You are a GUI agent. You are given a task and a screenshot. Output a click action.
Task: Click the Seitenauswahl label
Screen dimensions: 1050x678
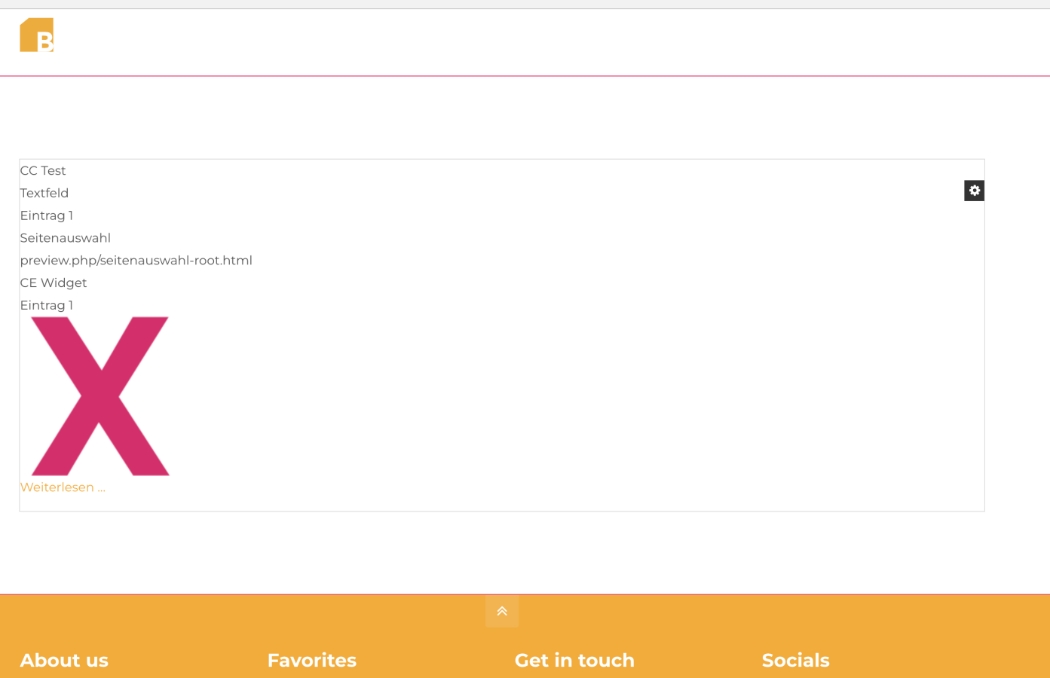[x=66, y=238]
